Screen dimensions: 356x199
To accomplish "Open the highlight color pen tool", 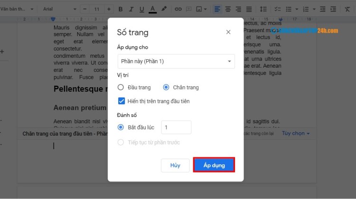I will (x=164, y=9).
